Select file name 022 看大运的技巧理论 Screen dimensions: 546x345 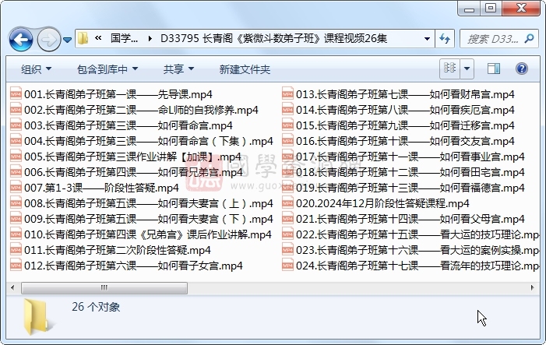[417, 234]
